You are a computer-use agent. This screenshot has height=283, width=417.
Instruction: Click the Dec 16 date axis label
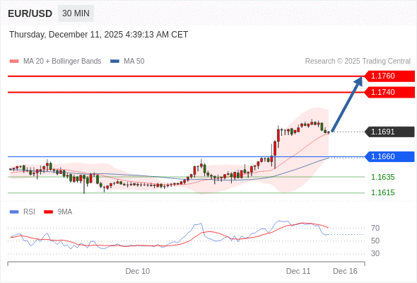click(x=345, y=271)
